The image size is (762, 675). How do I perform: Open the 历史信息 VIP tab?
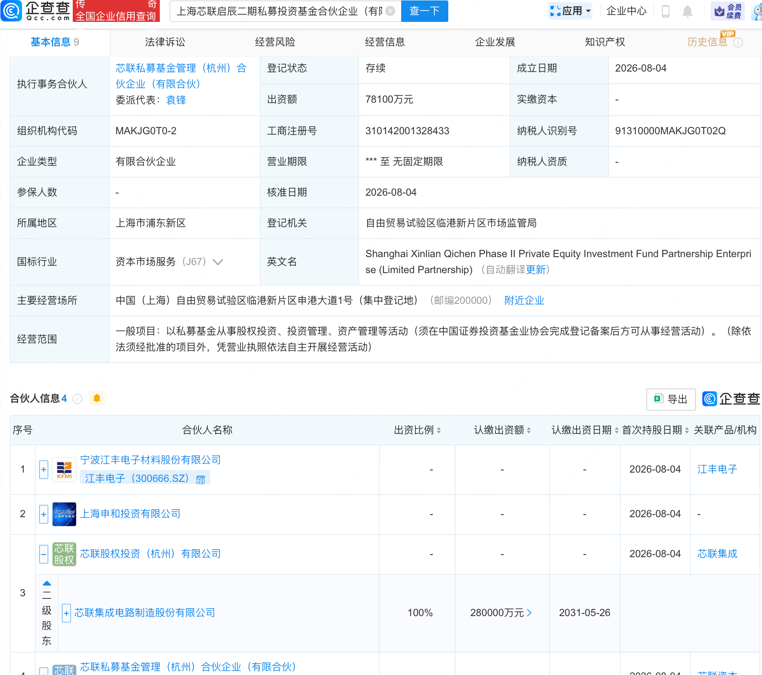point(707,42)
